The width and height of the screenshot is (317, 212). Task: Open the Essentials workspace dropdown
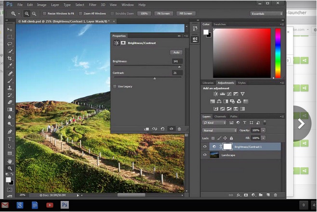[266, 13]
